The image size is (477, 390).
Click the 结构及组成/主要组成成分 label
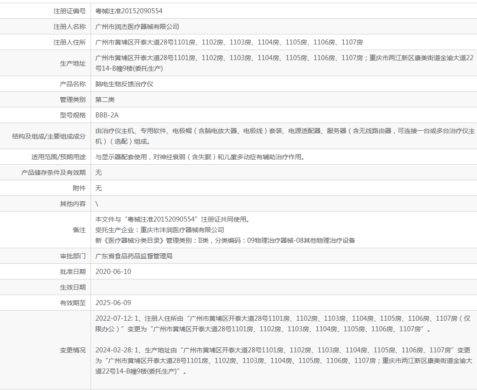(x=49, y=136)
